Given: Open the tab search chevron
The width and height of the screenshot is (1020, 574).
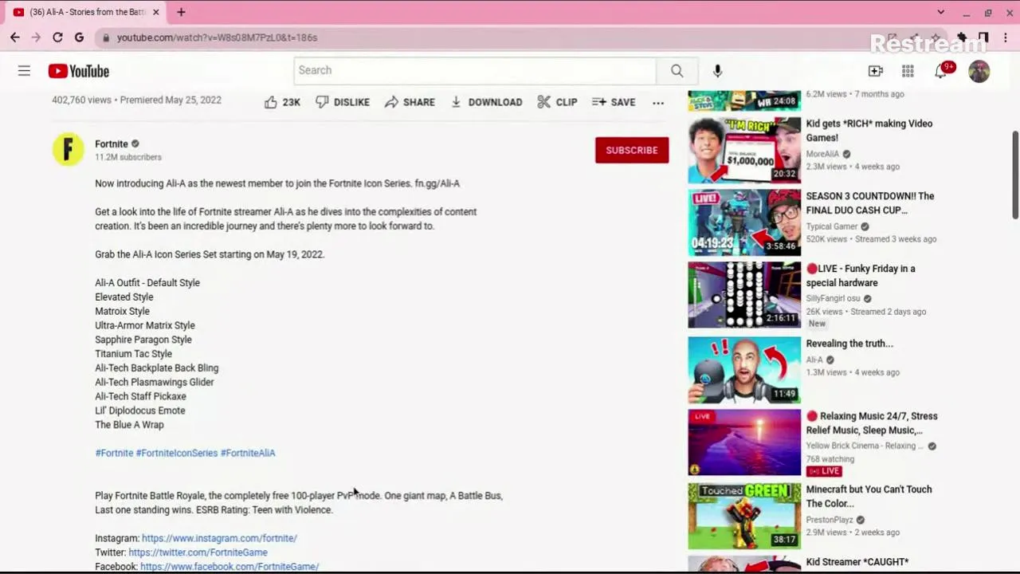Looking at the screenshot, I should [x=940, y=12].
